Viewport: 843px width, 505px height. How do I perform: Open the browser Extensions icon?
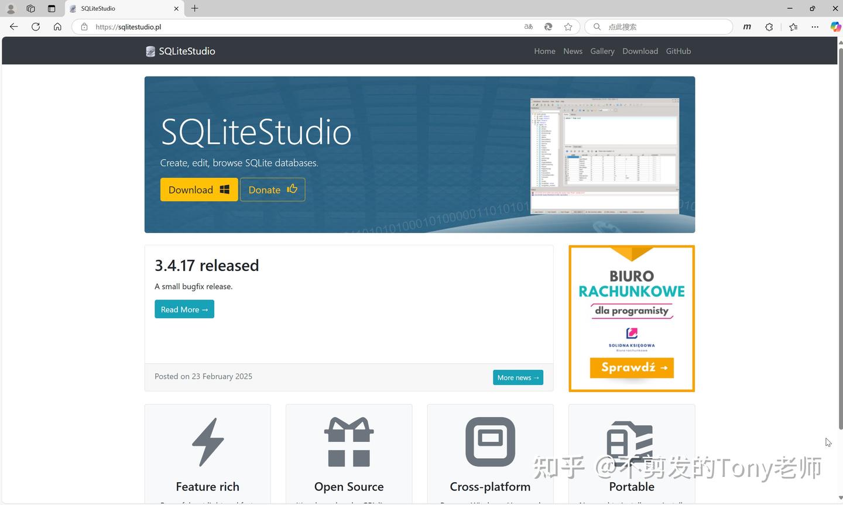pyautogui.click(x=769, y=26)
